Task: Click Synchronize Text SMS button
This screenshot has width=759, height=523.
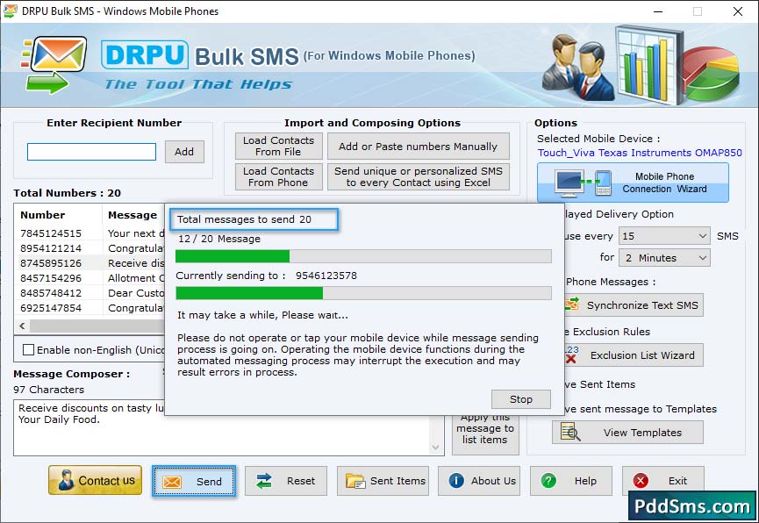Action: tap(634, 304)
